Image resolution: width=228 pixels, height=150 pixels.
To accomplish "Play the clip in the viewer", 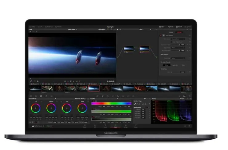I will point(74,81).
